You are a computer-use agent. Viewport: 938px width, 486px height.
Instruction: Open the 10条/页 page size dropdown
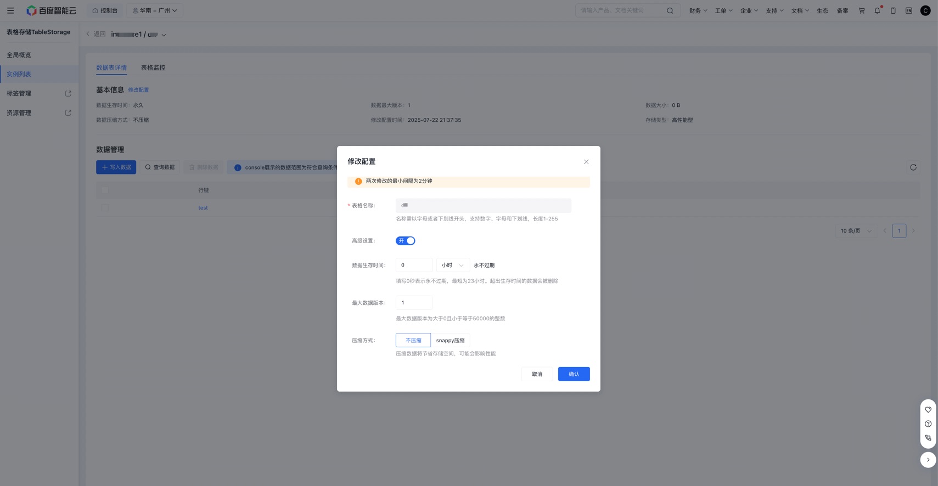click(x=855, y=231)
